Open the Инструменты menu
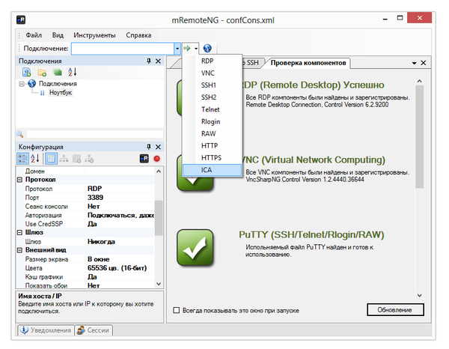The image size is (449, 349). (x=94, y=35)
